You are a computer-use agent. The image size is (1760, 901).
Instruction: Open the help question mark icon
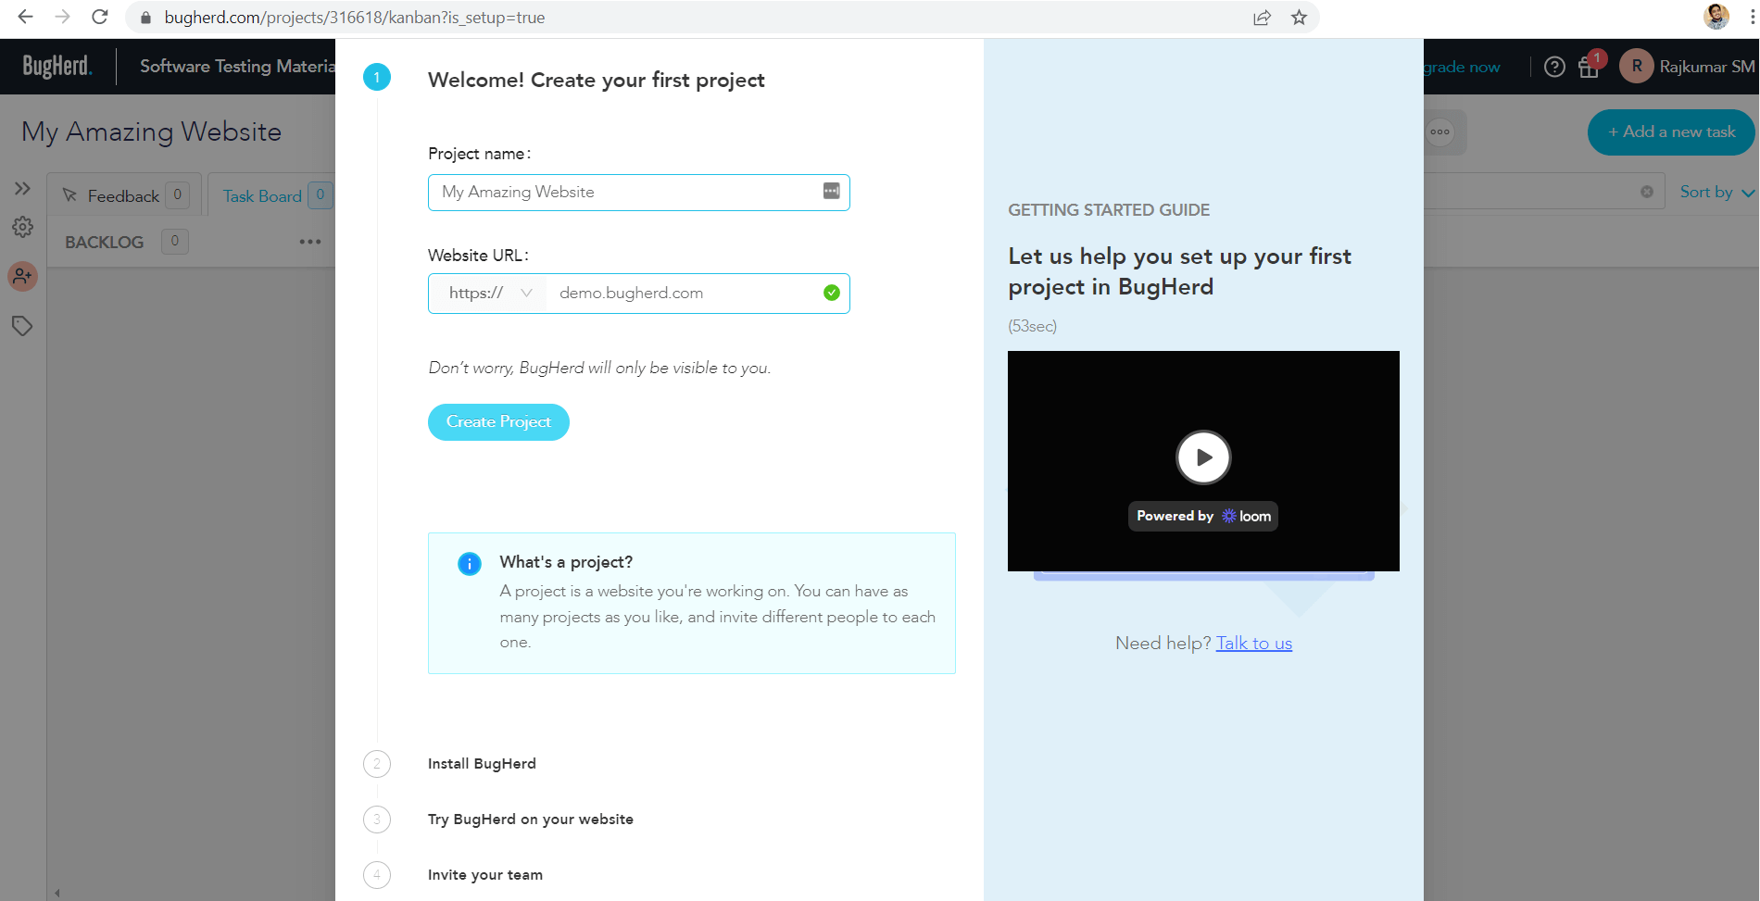click(1554, 67)
